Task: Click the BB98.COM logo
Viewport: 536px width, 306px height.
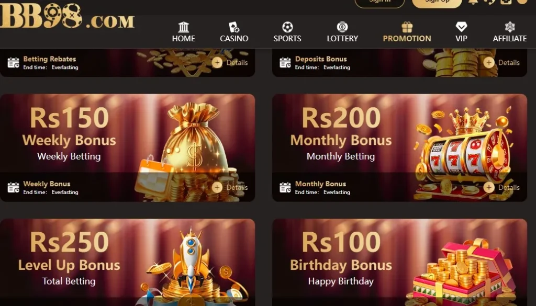Action: tap(67, 16)
